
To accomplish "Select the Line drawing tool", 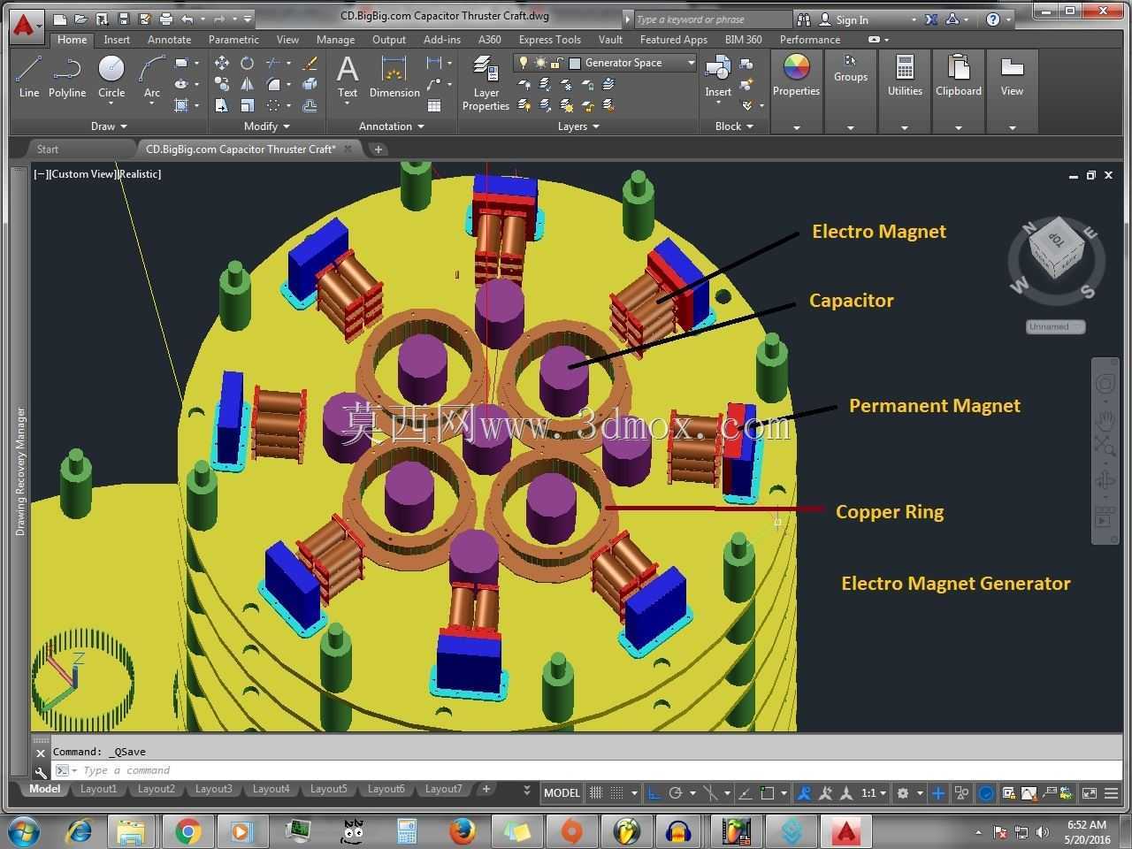I will tap(28, 76).
